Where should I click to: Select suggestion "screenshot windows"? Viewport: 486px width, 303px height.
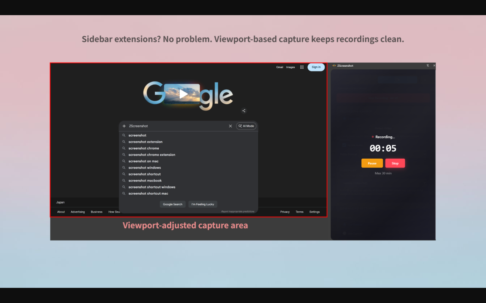189,167
